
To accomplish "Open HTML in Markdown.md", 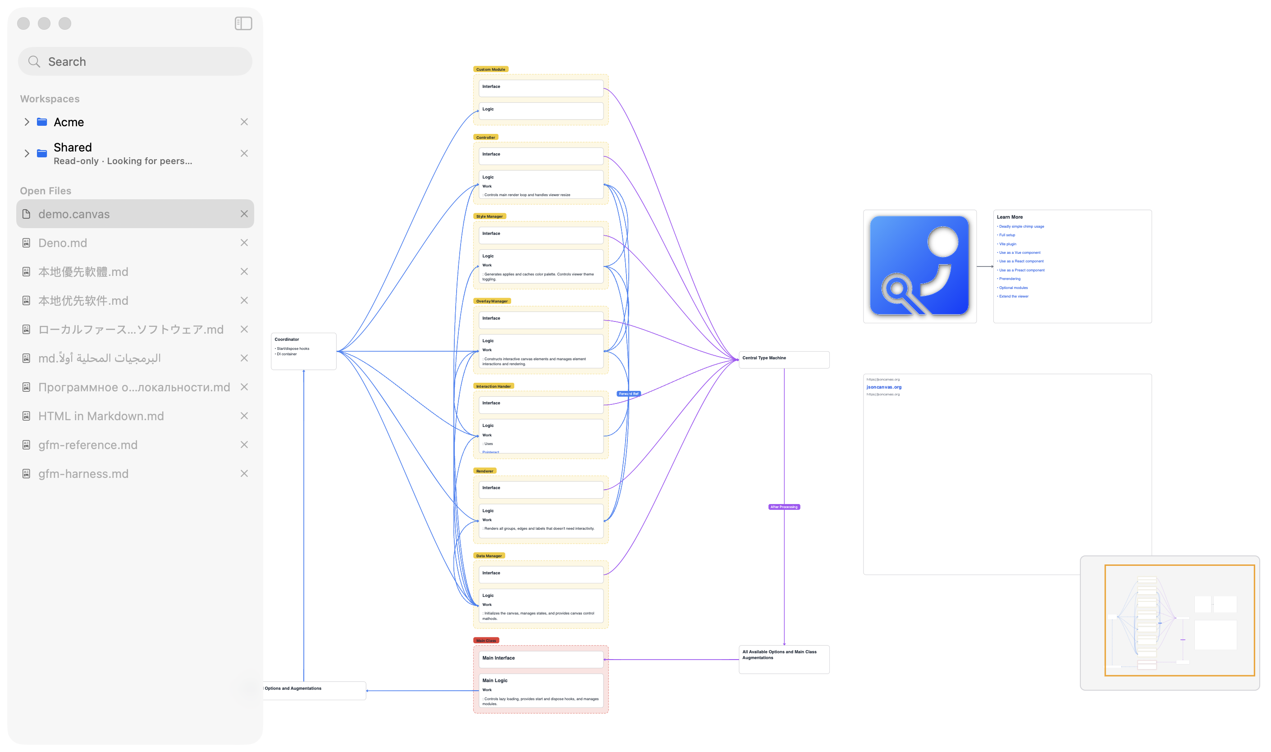I will (135, 416).
